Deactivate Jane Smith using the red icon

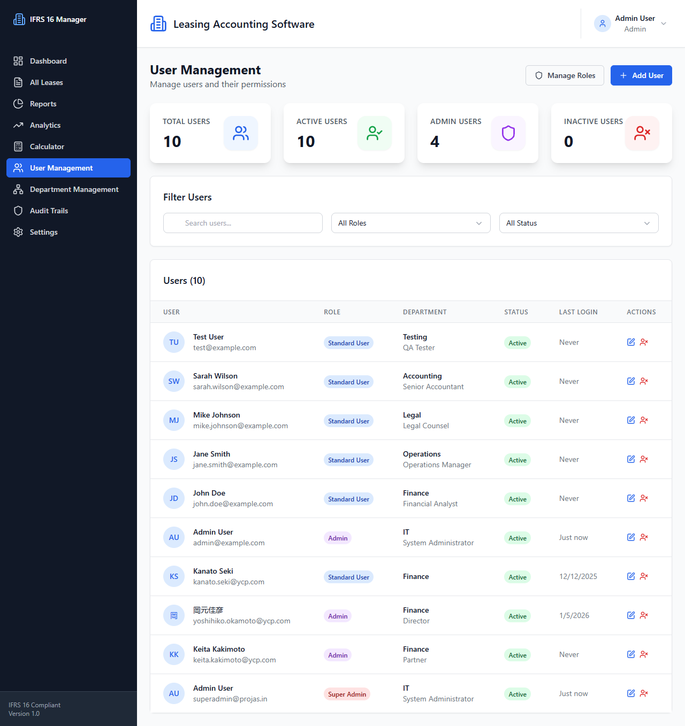tap(644, 459)
